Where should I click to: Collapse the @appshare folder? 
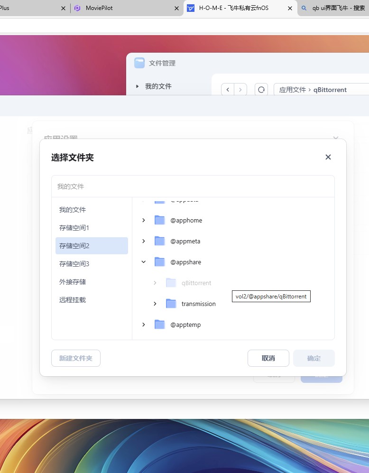(x=144, y=262)
